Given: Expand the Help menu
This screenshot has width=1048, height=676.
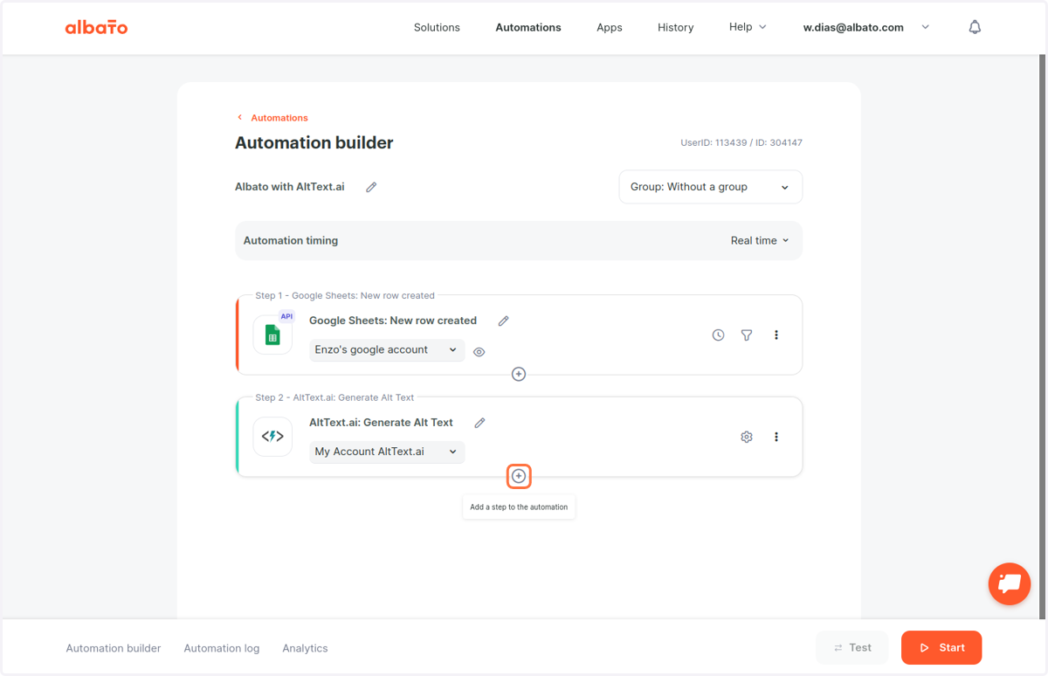Looking at the screenshot, I should 748,27.
